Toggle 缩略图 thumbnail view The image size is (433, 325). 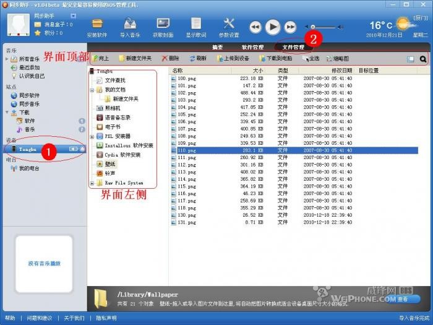pyautogui.click(x=337, y=59)
